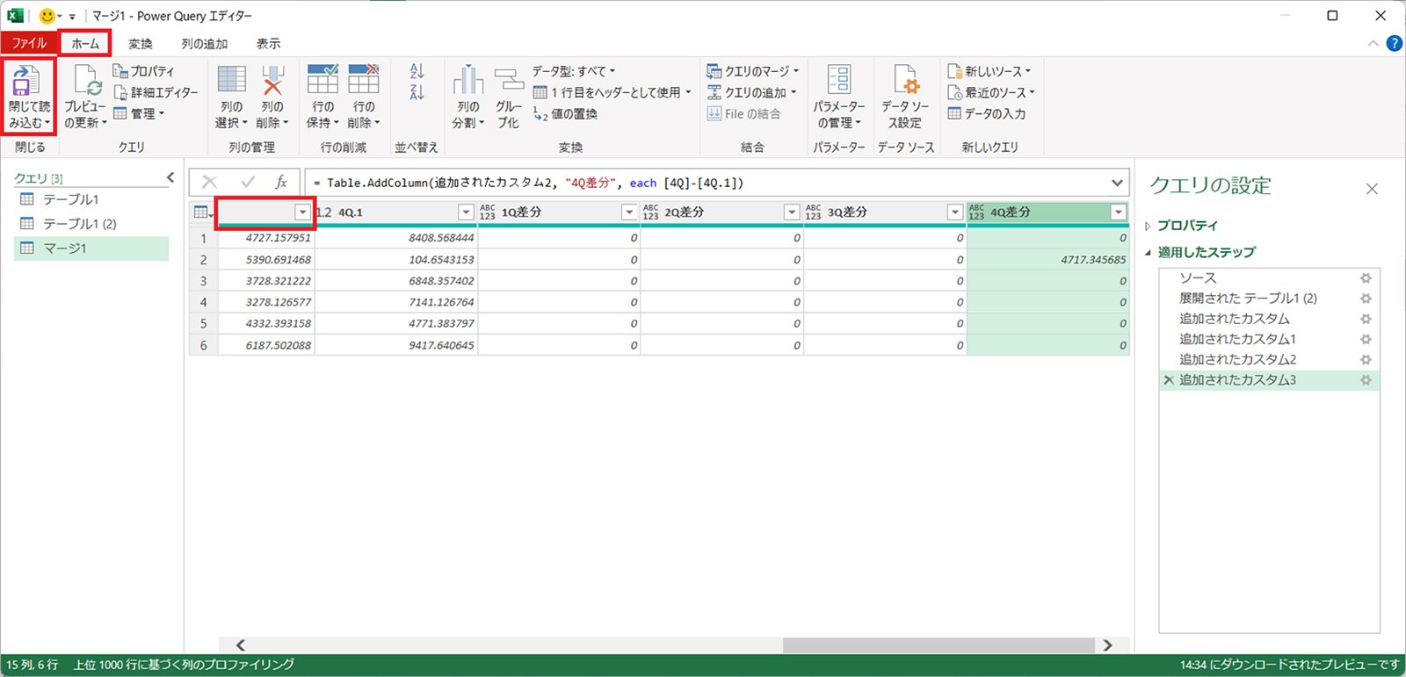Click the horizontal scrollbar thumb
Viewport: 1406px width, 677px height.
point(938,645)
